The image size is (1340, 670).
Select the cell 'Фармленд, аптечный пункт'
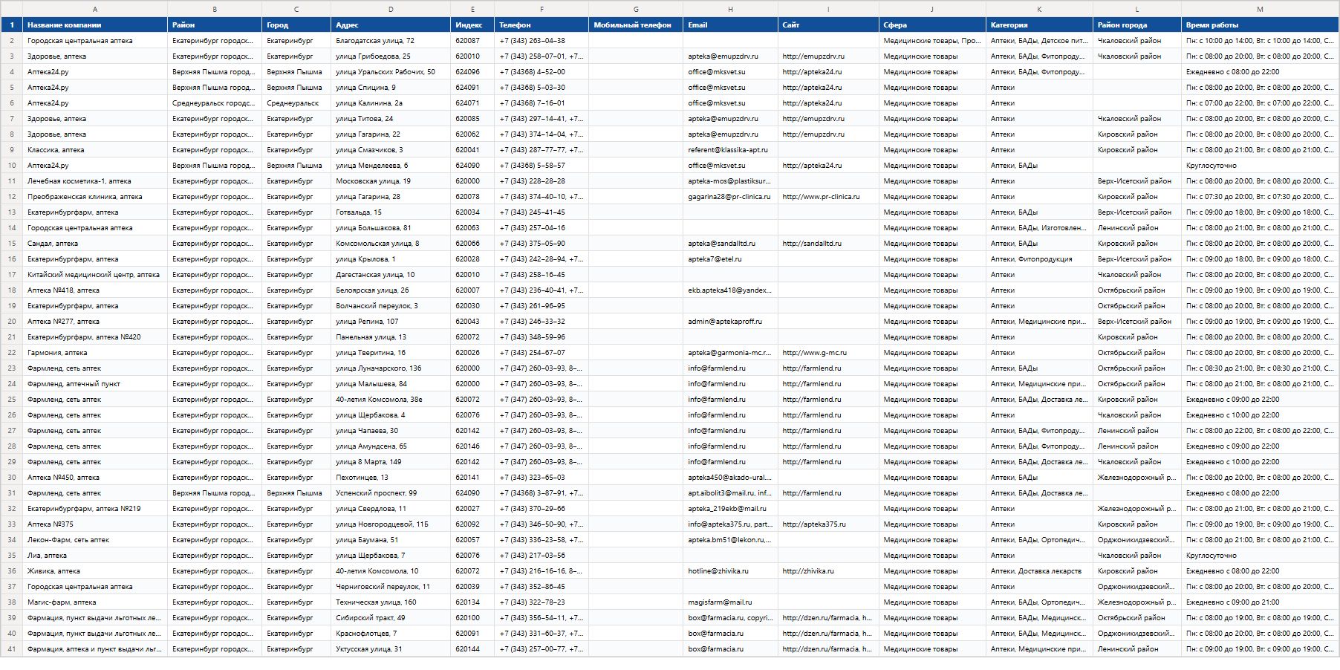pos(95,384)
